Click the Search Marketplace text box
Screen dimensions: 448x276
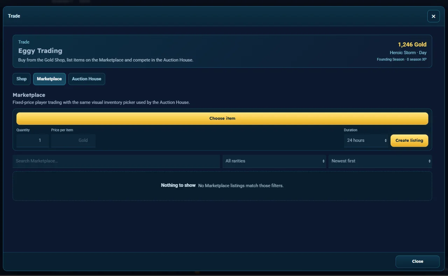[x=116, y=161]
